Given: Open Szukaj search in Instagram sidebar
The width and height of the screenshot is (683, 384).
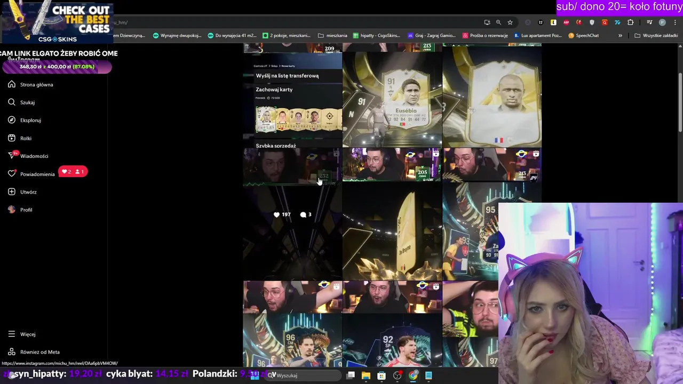Looking at the screenshot, I should (x=21, y=102).
